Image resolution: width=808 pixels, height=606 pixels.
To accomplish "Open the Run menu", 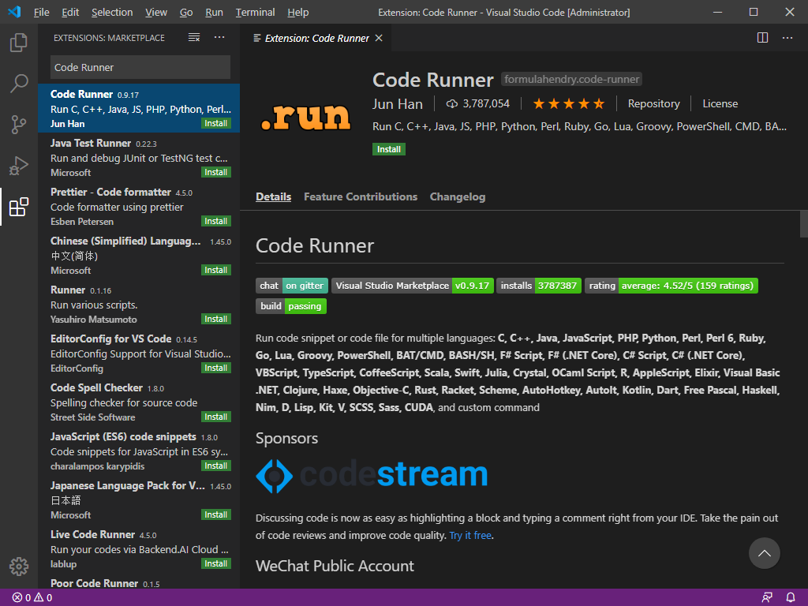I will (214, 12).
